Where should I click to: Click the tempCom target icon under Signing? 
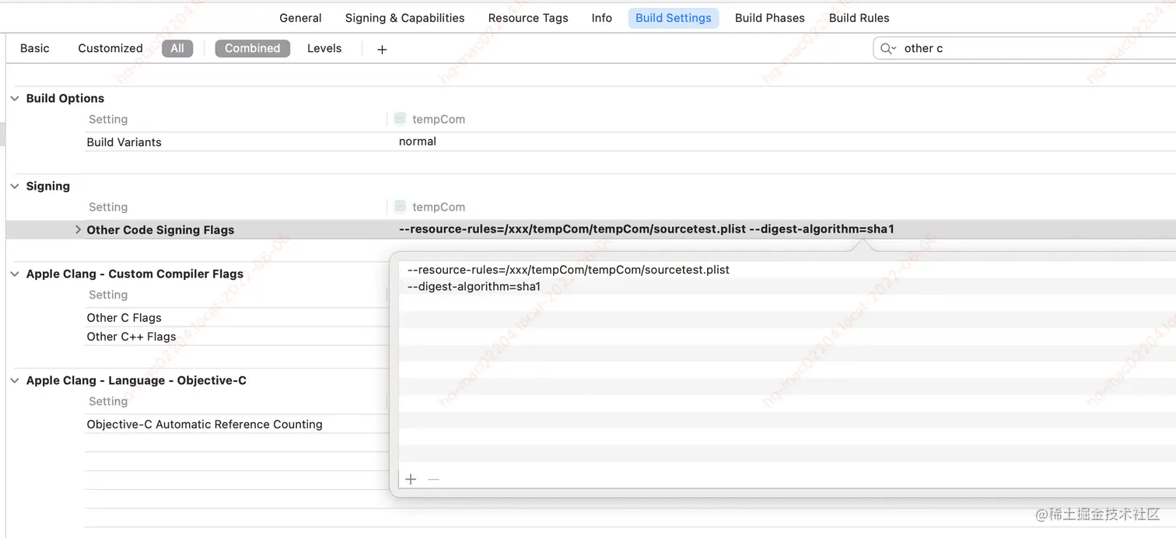pyautogui.click(x=400, y=207)
